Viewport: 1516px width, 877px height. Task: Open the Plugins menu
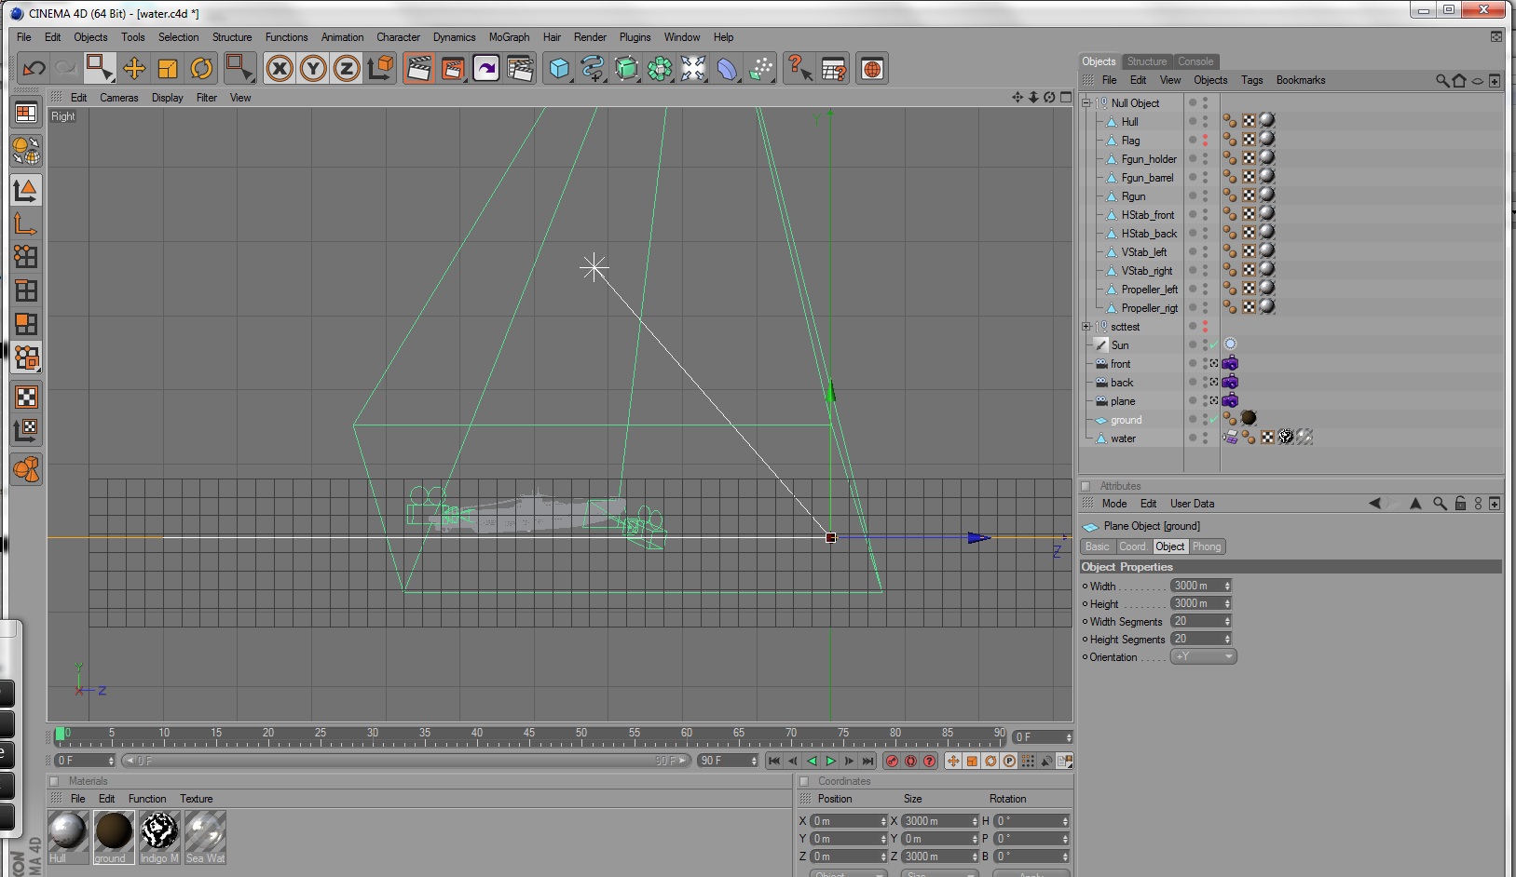(635, 37)
